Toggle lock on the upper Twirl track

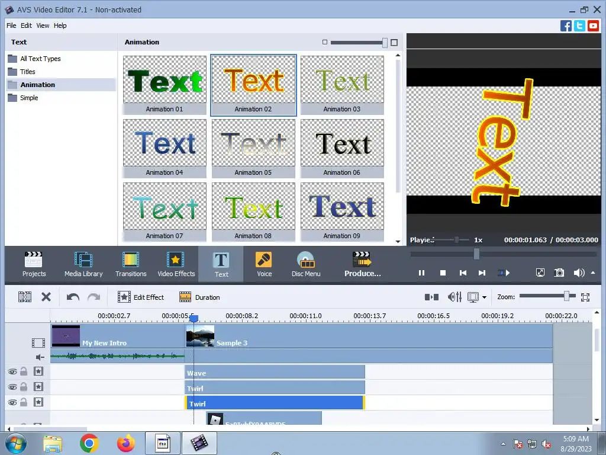coord(24,387)
